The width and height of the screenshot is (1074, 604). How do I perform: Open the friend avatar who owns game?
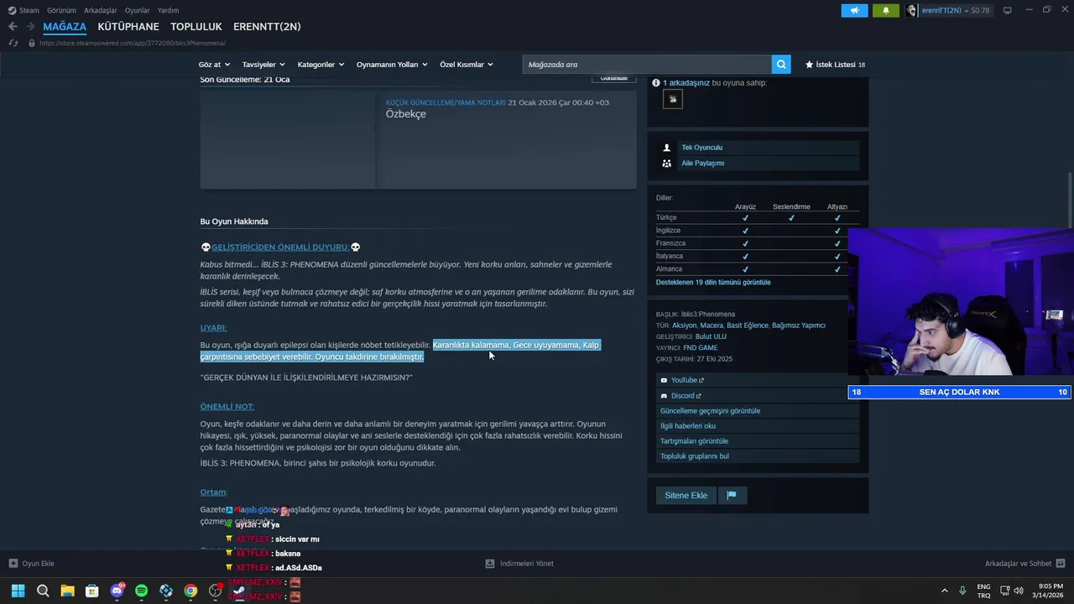point(672,99)
